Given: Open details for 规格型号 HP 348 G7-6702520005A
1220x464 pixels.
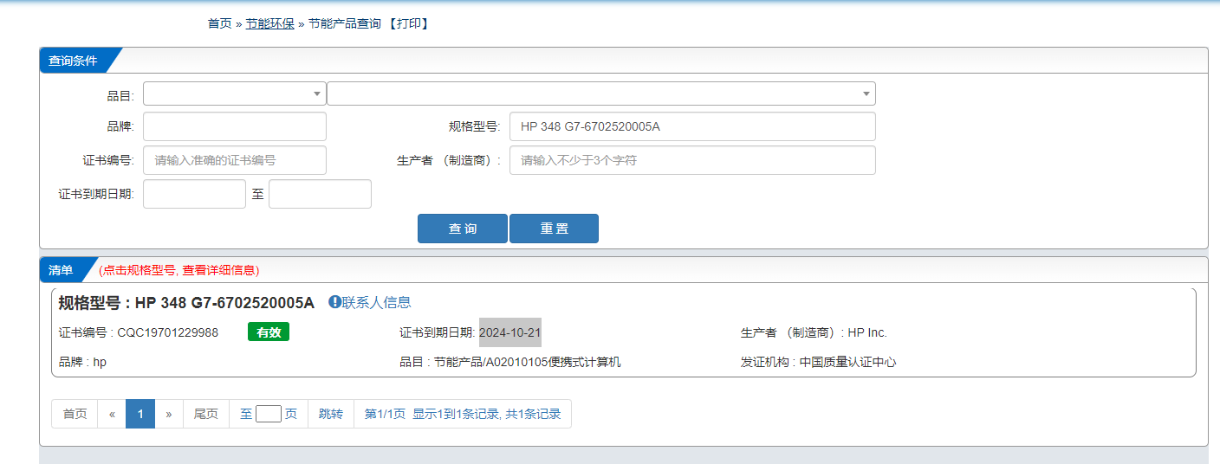Looking at the screenshot, I should point(186,303).
